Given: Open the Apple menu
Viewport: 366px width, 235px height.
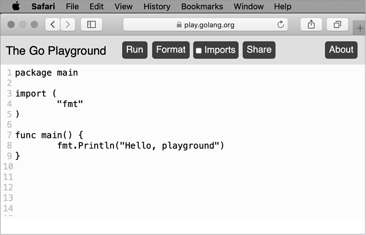Looking at the screenshot, I should click(x=16, y=6).
